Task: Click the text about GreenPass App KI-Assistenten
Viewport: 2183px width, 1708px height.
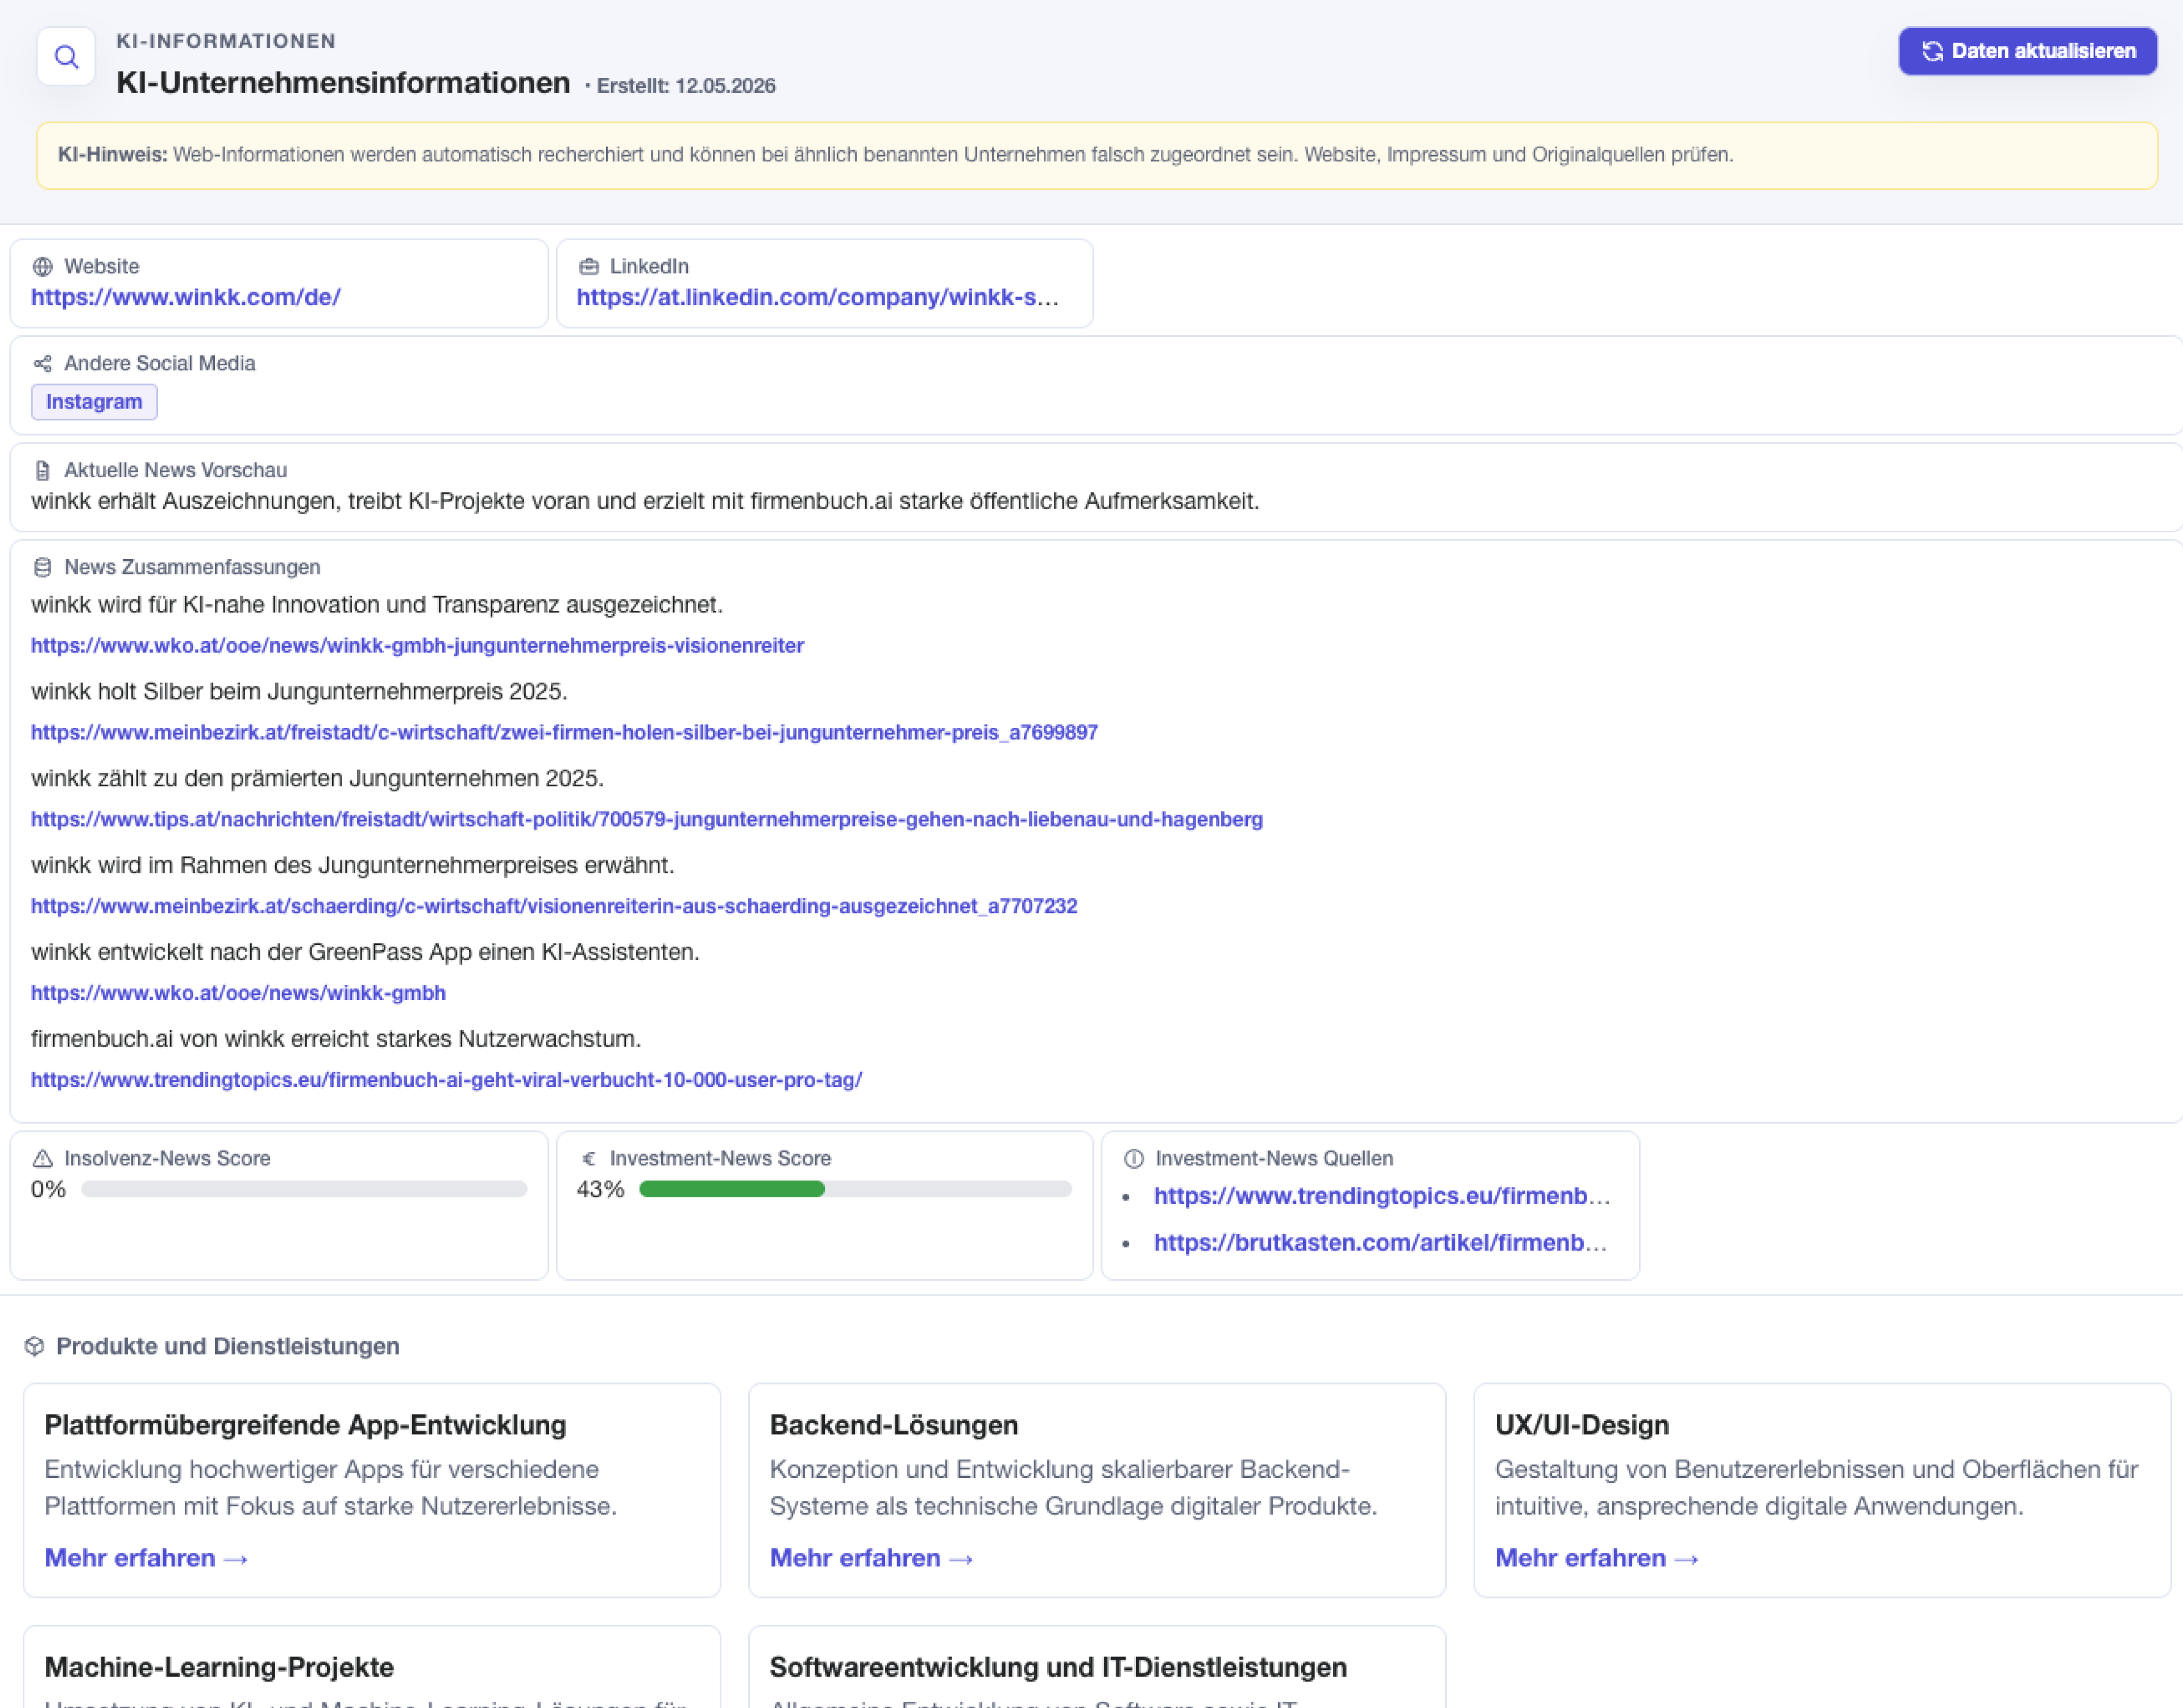Action: click(365, 953)
